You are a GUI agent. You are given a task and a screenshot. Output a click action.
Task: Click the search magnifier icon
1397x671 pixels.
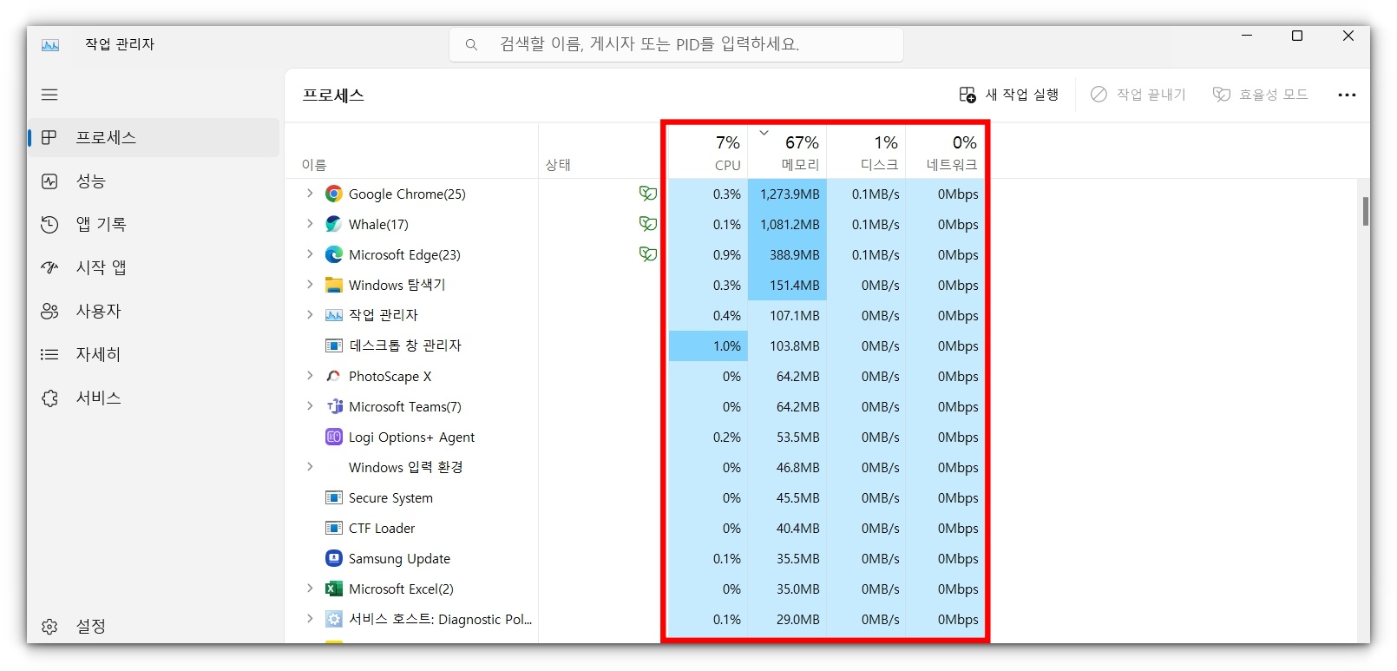click(471, 44)
